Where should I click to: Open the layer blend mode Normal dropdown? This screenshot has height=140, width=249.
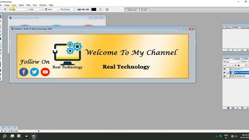point(231,61)
